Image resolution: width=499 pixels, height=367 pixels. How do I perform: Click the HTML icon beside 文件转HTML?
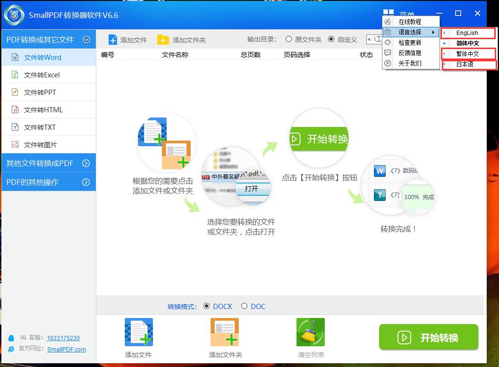coord(15,110)
